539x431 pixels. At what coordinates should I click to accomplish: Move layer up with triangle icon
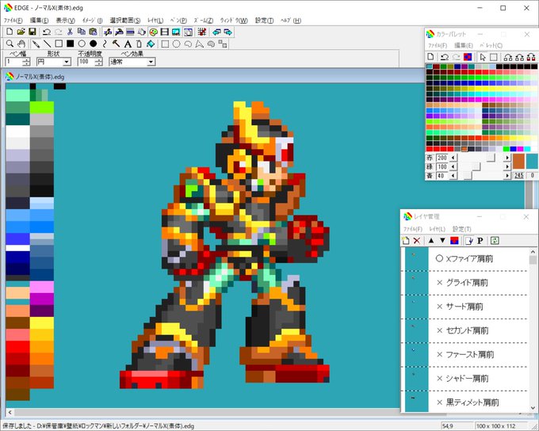(431, 241)
